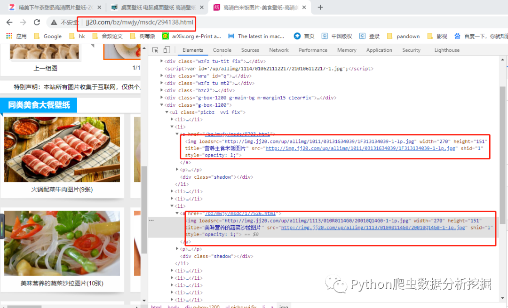Open the hot pot beef thumbnail image
This screenshot has width=508, height=308.
click(62, 150)
